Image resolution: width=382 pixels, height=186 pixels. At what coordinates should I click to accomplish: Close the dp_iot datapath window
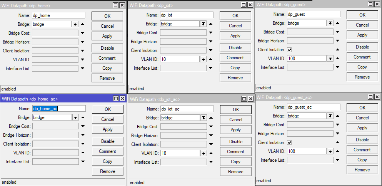click(250, 5)
